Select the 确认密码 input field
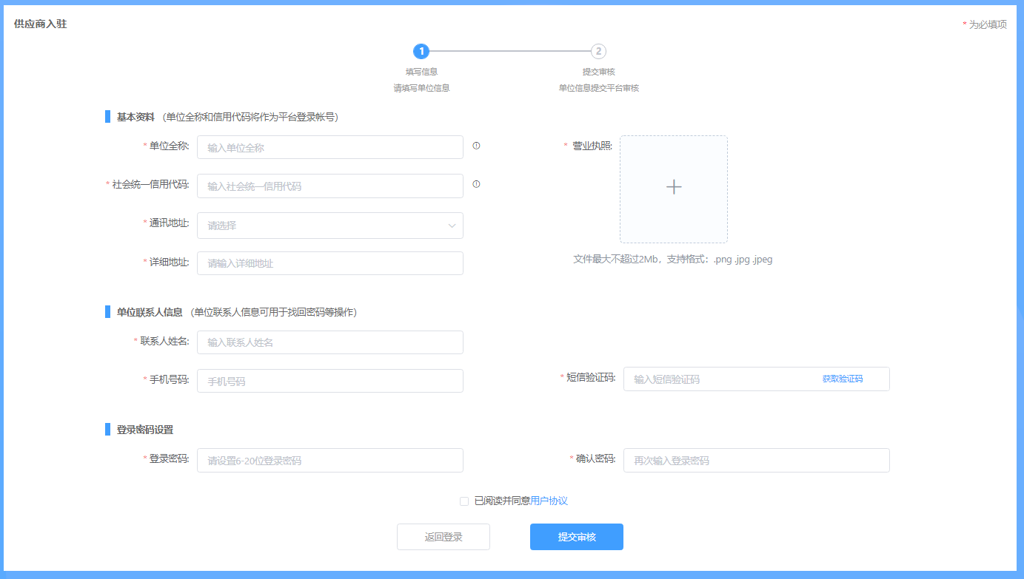The width and height of the screenshot is (1024, 579). [x=755, y=460]
